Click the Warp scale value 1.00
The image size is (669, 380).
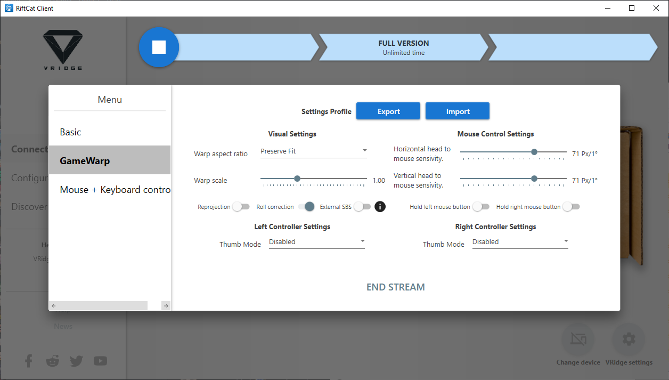tap(379, 181)
